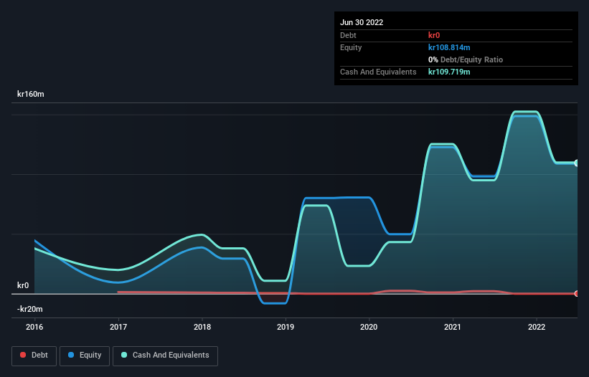Screen dimensions: 589x377
Task: Click the 2022 x-axis label
Action: pyautogui.click(x=537, y=327)
